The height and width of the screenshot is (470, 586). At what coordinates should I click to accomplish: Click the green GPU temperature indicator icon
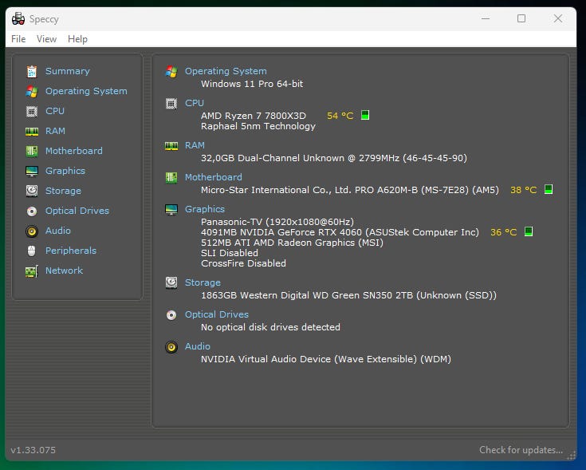click(x=529, y=231)
